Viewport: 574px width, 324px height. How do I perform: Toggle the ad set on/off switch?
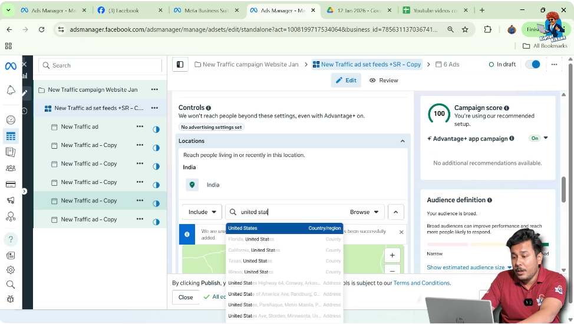(532, 65)
